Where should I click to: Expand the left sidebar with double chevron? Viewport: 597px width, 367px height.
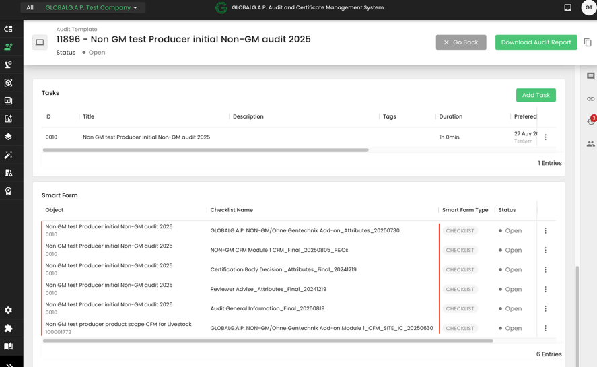pos(9,364)
